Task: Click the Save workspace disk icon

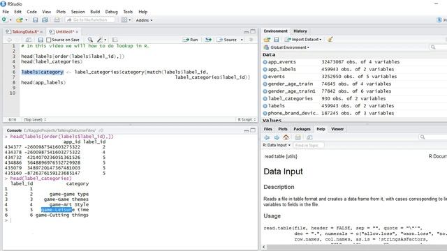Action: [x=277, y=40]
